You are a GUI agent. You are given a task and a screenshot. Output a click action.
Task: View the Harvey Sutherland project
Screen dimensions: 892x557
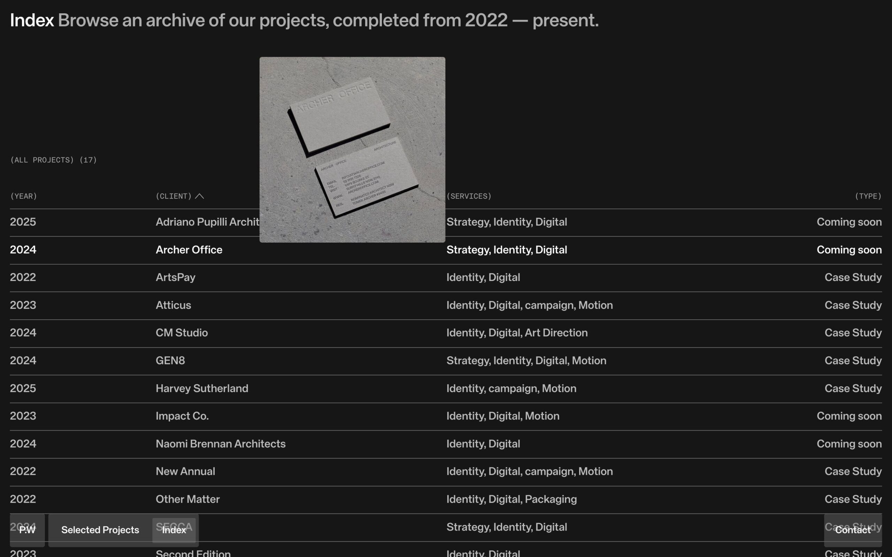point(202,388)
